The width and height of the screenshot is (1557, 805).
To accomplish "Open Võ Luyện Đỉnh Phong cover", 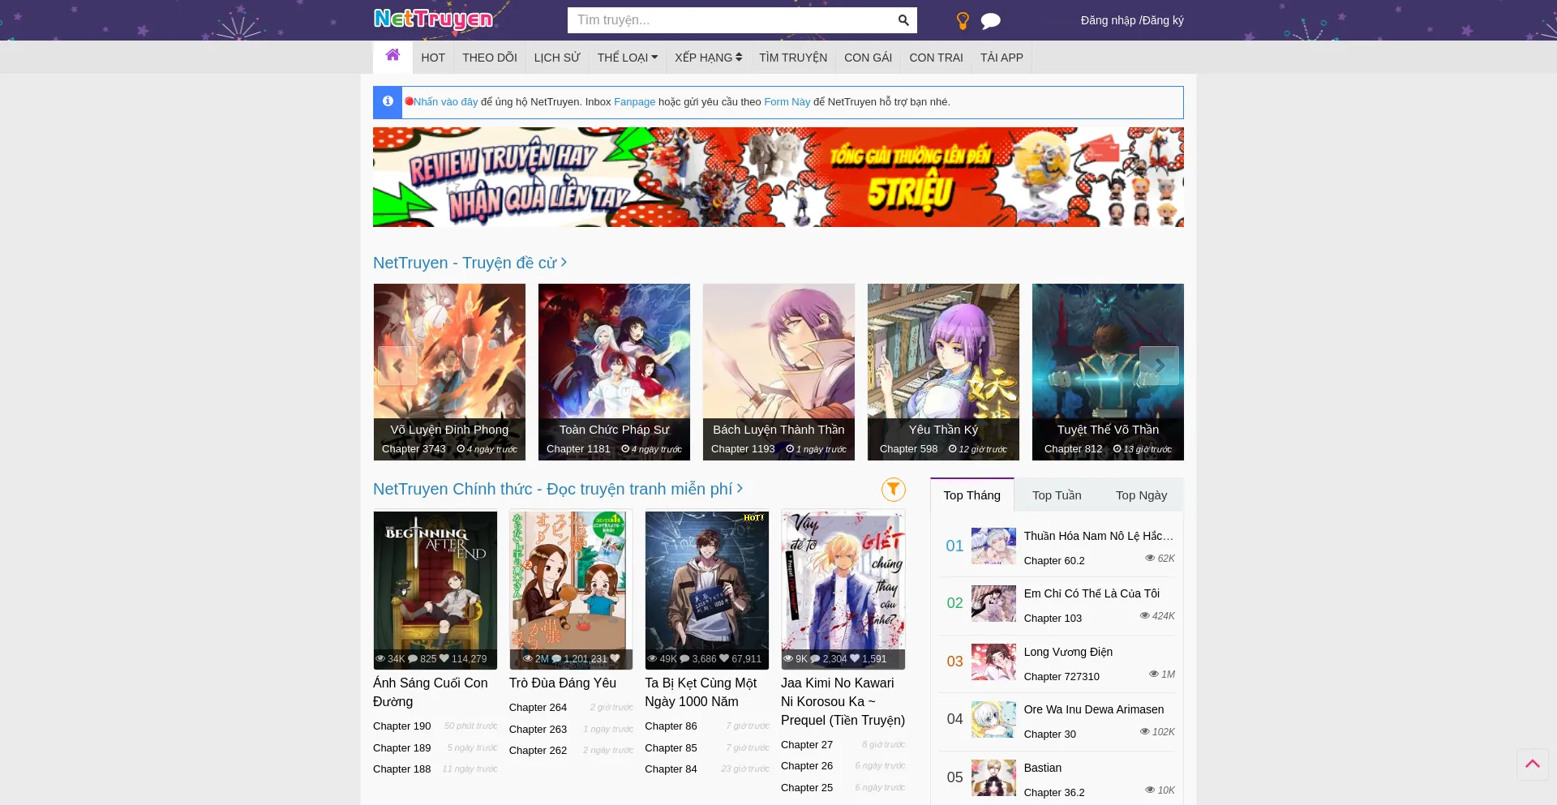I will [449, 372].
